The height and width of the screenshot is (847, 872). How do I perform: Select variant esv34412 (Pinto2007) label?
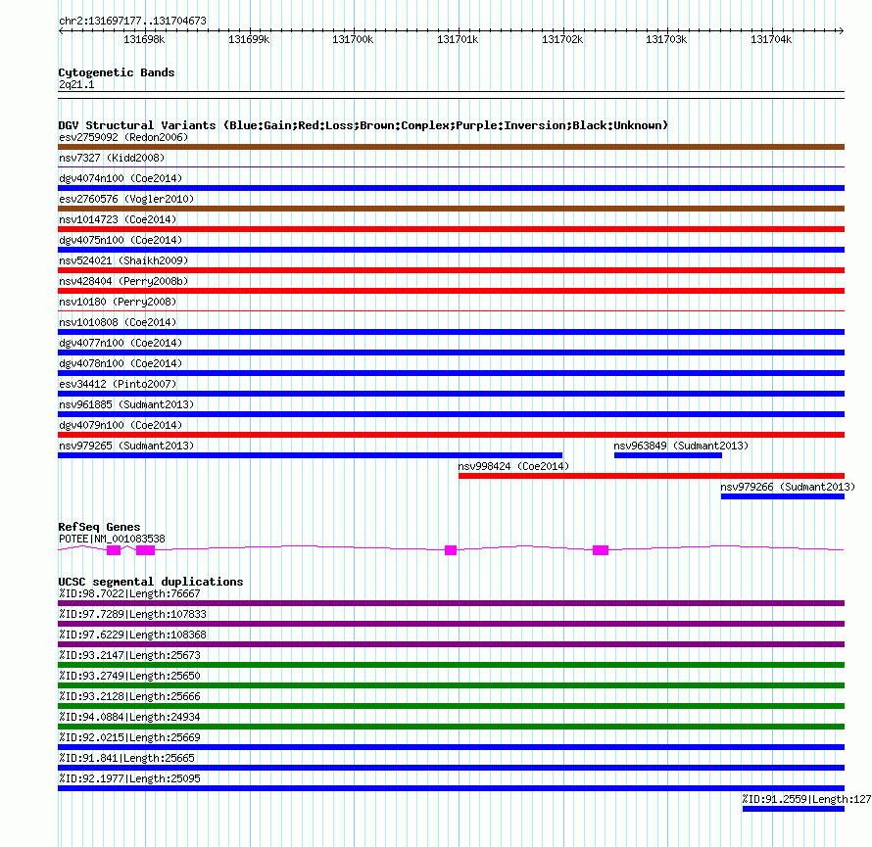pos(118,384)
